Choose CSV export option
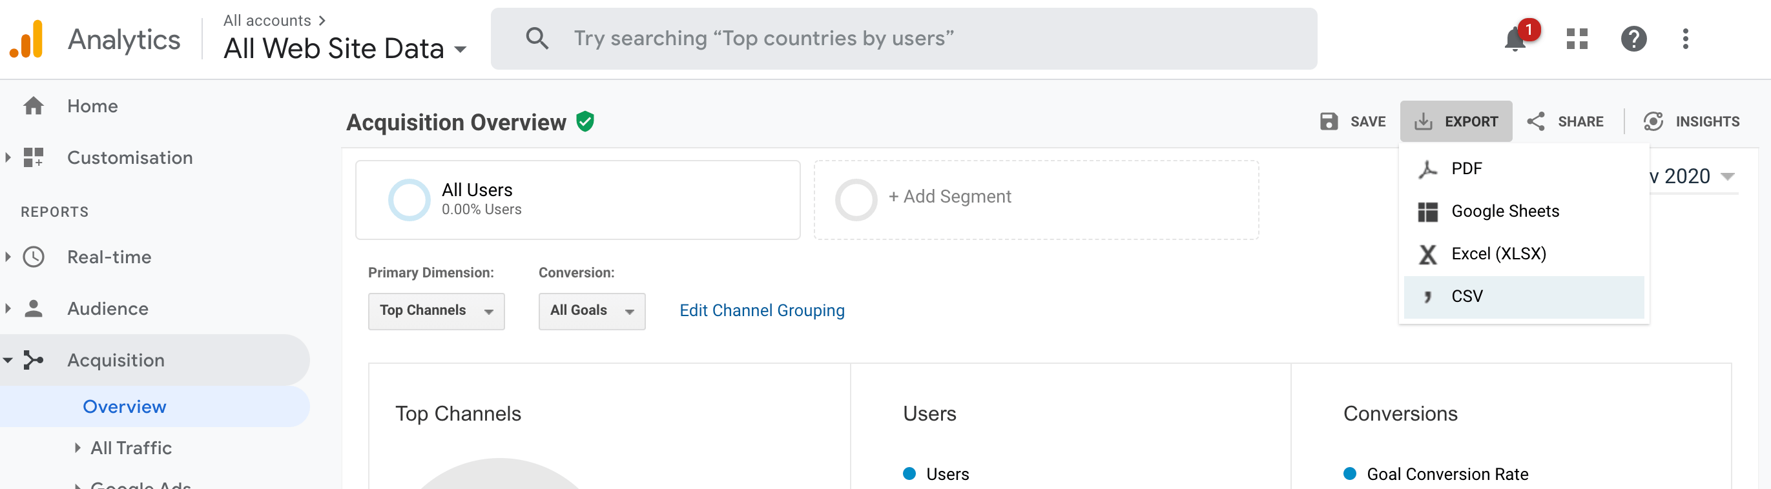 (x=1524, y=297)
